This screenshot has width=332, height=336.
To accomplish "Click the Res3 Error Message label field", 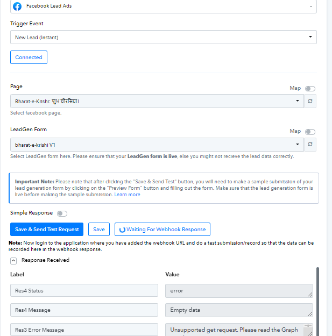I will [84, 330].
